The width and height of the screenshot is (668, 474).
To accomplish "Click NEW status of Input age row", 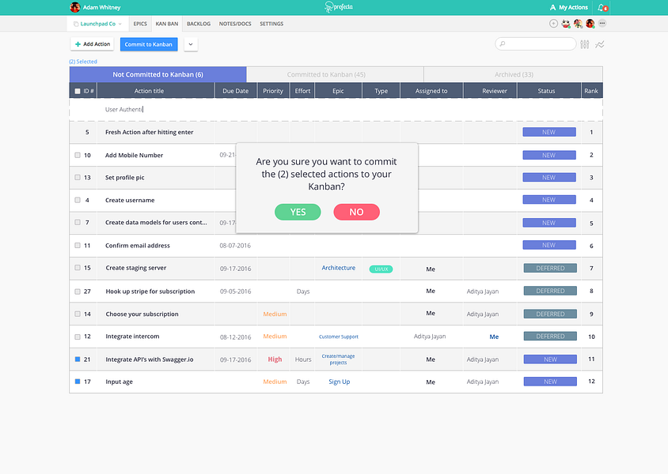I will tap(550, 382).
